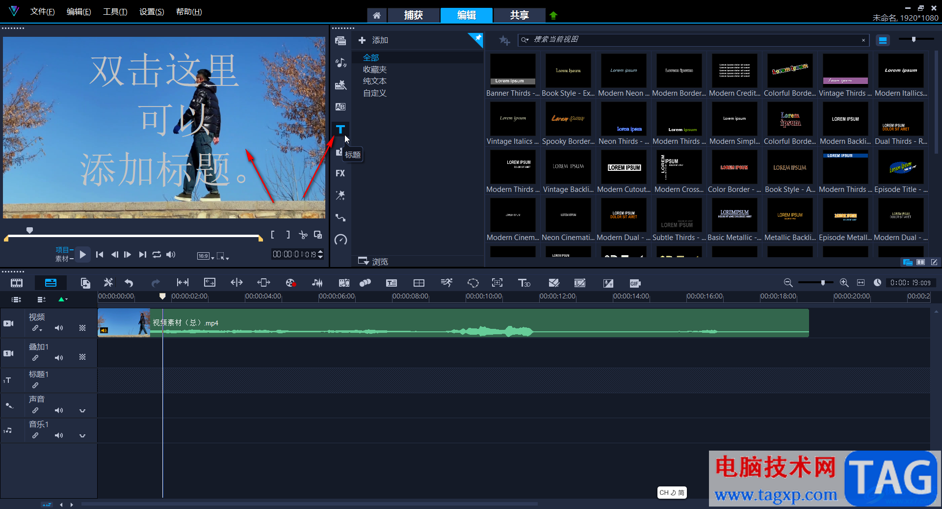Open the GIF creator tool

pos(635,283)
